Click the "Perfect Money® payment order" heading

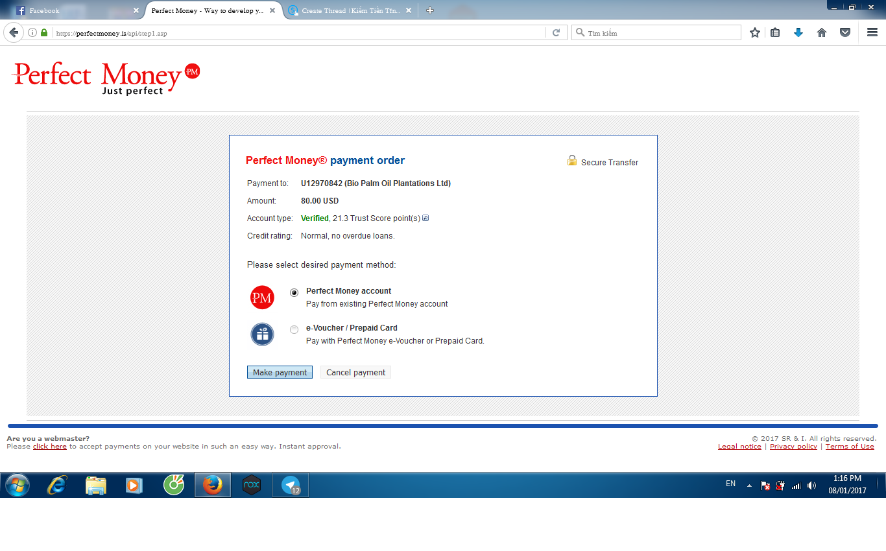[325, 161]
